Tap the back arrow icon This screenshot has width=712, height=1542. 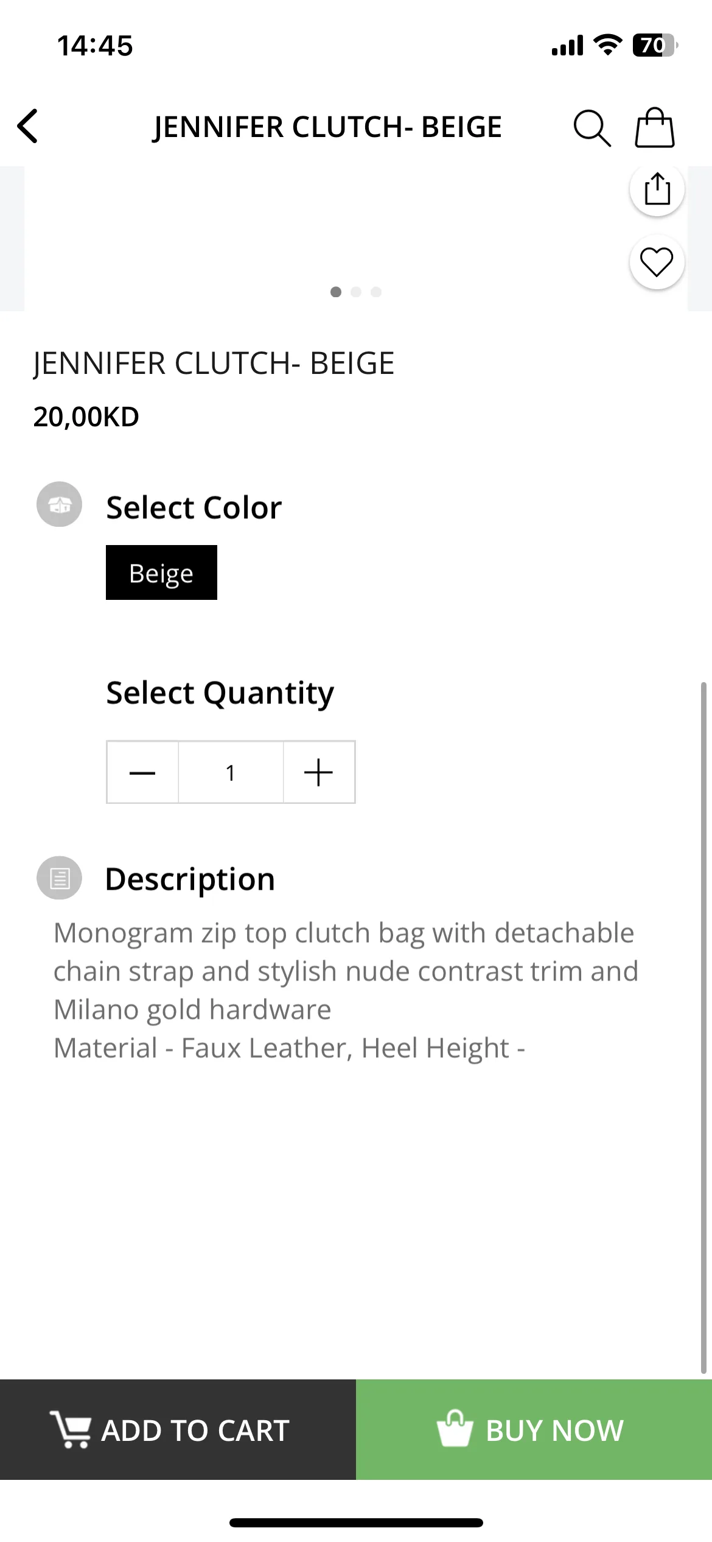(x=27, y=127)
